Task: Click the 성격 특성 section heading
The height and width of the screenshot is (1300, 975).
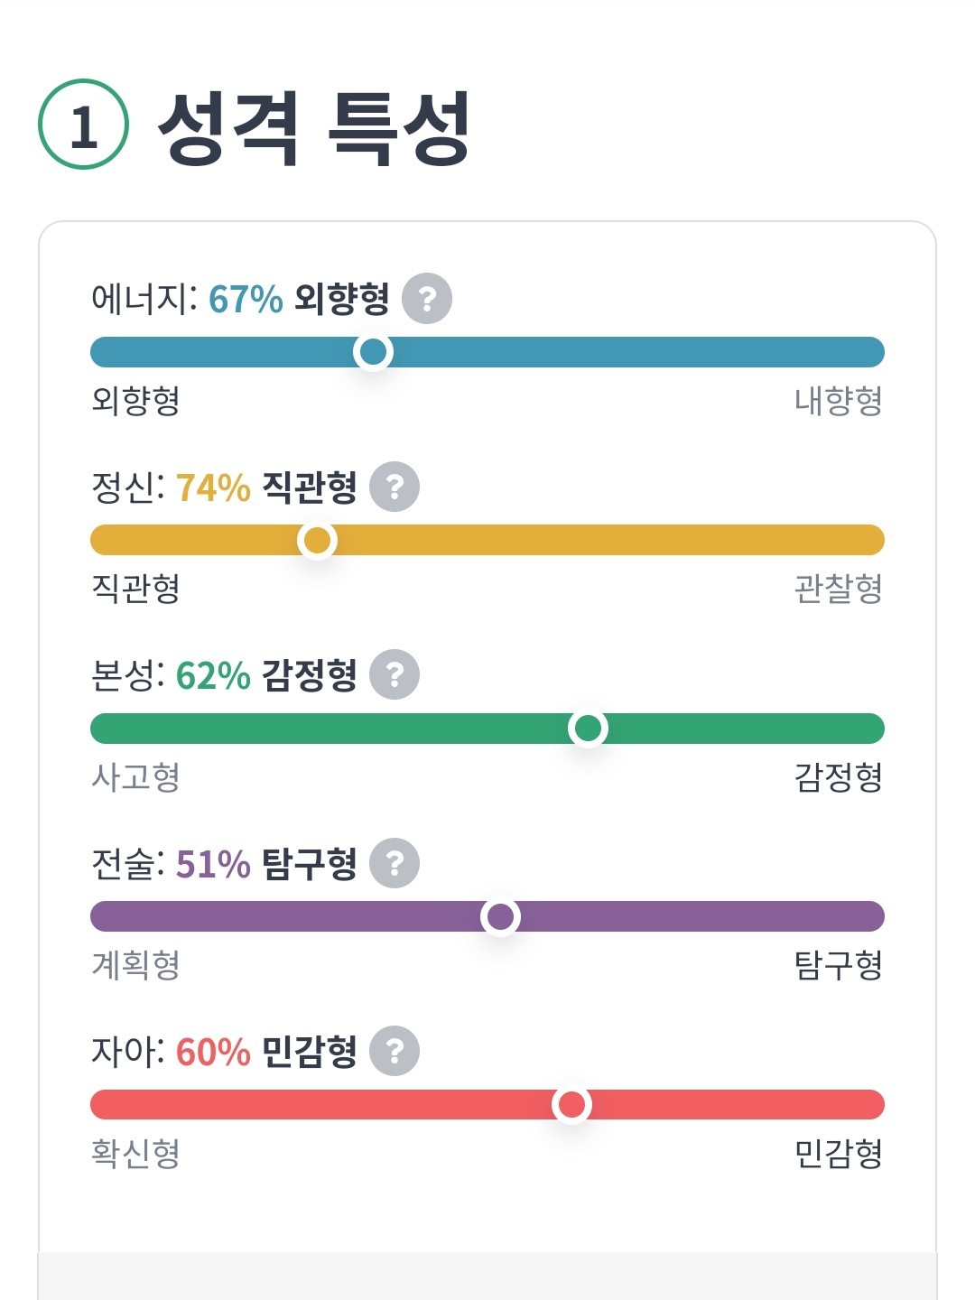Action: tap(314, 128)
